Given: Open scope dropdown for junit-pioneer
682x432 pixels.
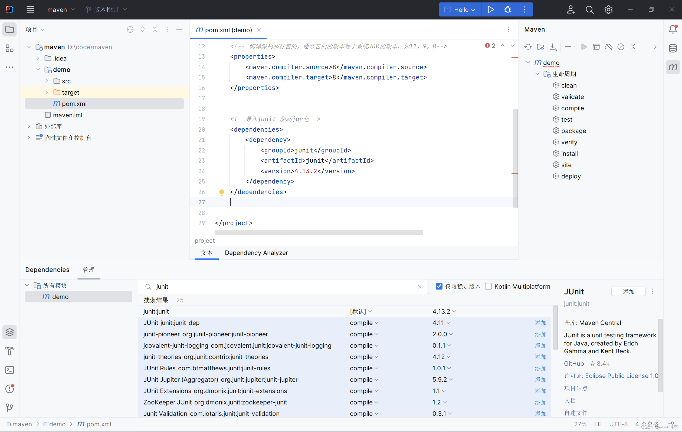Looking at the screenshot, I should pyautogui.click(x=364, y=334).
